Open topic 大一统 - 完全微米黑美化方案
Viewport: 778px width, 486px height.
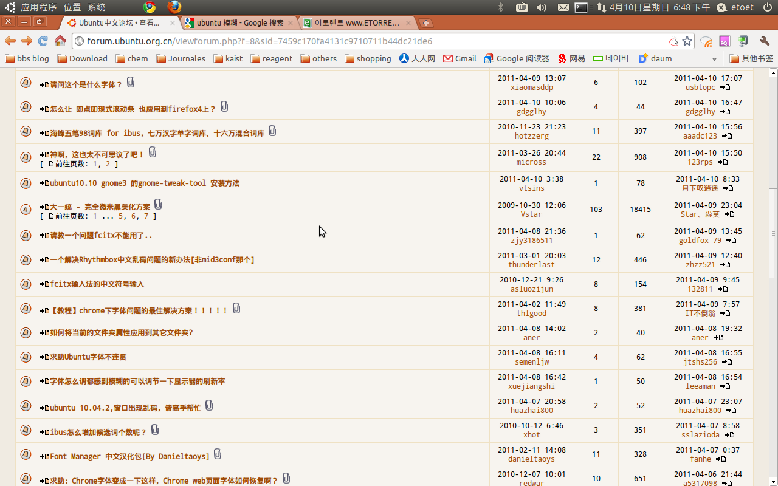click(x=100, y=207)
